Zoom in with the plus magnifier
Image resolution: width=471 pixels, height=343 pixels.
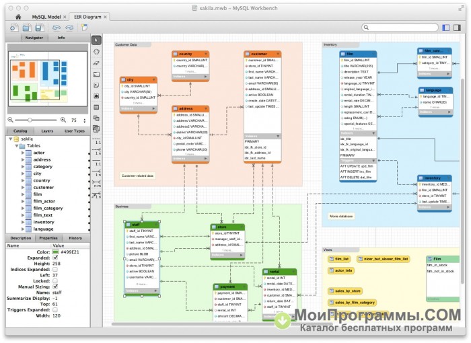pos(63,120)
